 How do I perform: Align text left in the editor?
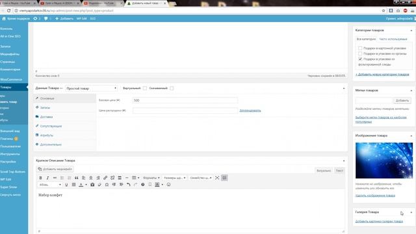point(84,177)
